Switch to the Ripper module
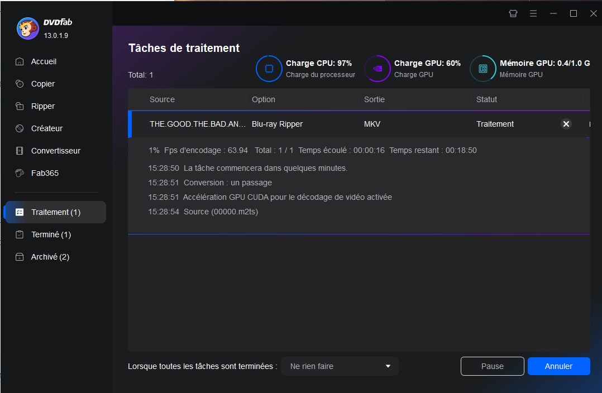 tap(43, 106)
